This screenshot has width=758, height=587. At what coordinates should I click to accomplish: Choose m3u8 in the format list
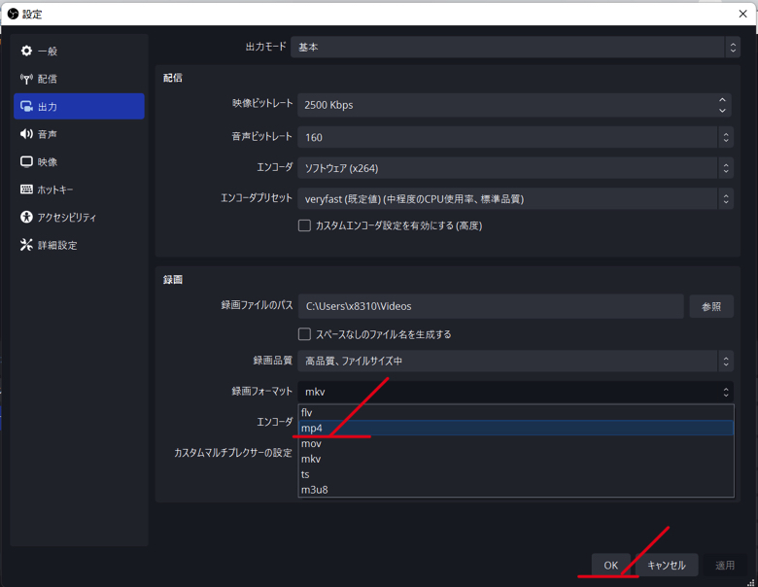tap(516, 490)
